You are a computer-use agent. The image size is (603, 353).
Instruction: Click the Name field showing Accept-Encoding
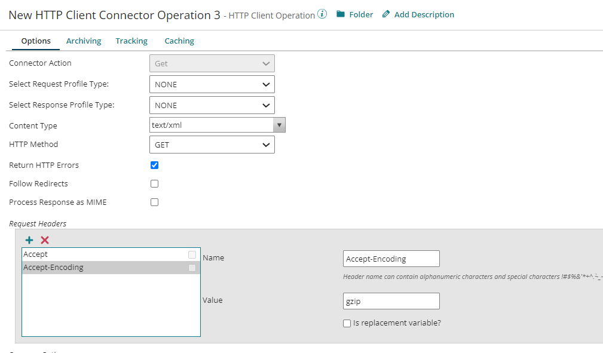pyautogui.click(x=391, y=258)
